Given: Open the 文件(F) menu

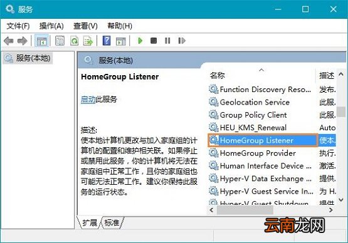Looking at the screenshot, I should (18, 26).
